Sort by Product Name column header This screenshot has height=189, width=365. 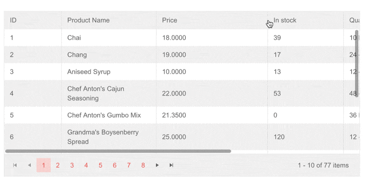point(88,20)
